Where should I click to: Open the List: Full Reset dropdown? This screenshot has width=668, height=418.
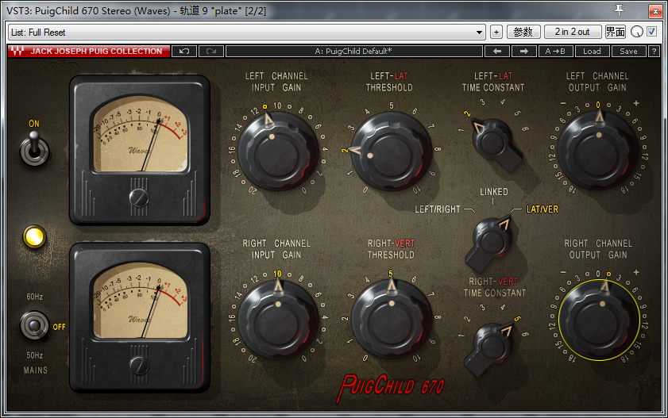pyautogui.click(x=247, y=32)
